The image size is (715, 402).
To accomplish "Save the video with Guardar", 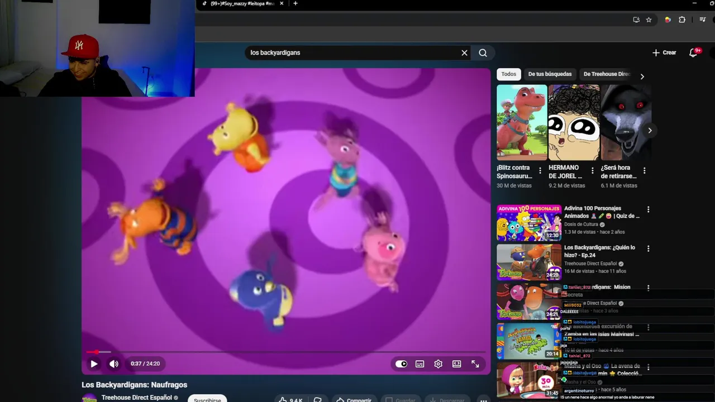I will click(x=401, y=400).
